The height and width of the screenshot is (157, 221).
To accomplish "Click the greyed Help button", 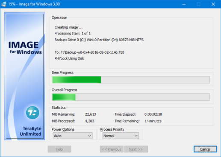I will (59, 149).
